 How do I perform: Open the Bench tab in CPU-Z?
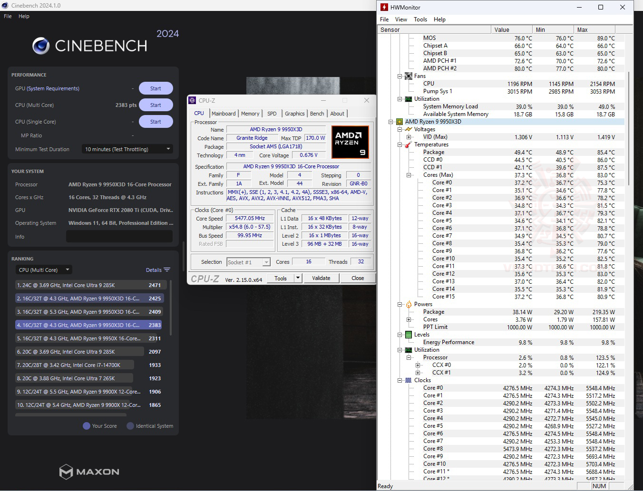[x=317, y=114]
